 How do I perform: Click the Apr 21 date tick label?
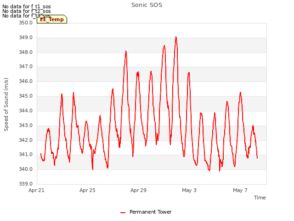coord(36,190)
